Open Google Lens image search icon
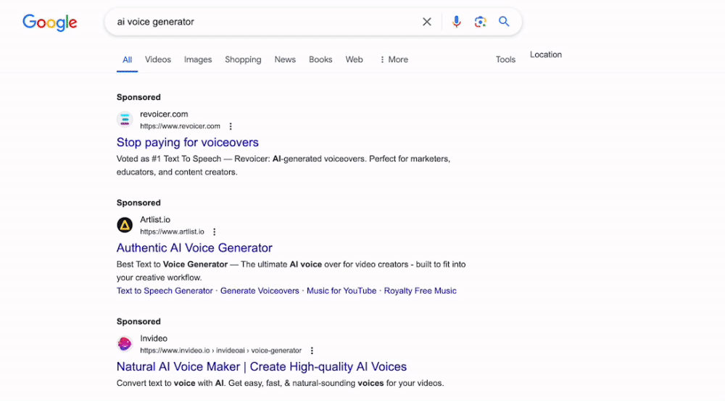 (480, 22)
